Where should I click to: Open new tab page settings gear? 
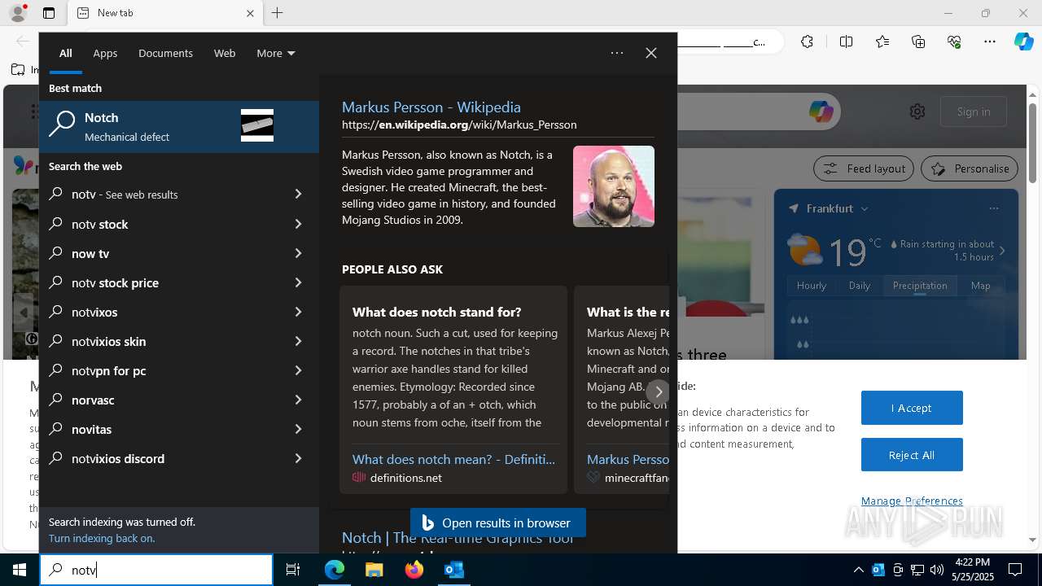tap(917, 112)
